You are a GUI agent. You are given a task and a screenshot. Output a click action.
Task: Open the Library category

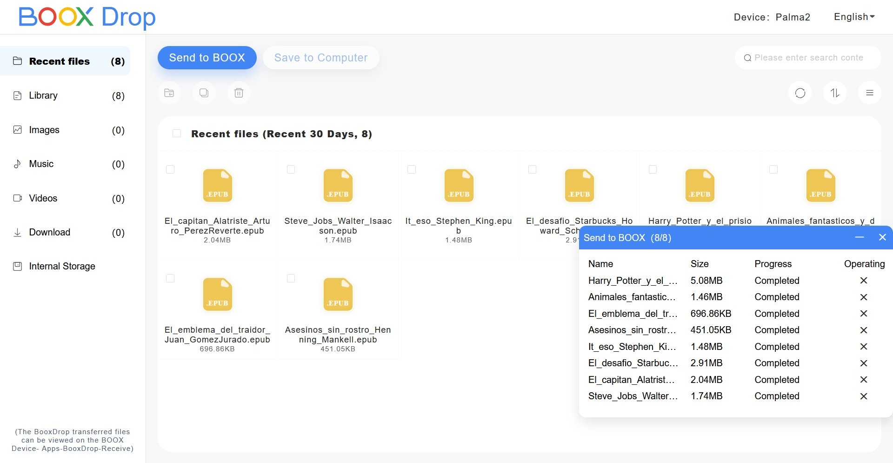(65, 95)
